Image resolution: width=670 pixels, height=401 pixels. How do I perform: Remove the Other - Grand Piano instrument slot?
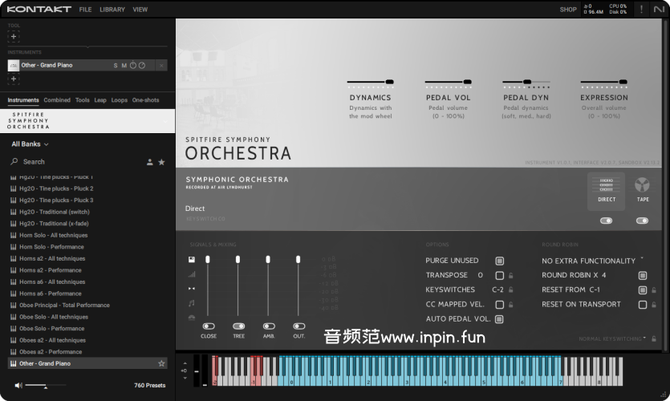click(x=161, y=65)
